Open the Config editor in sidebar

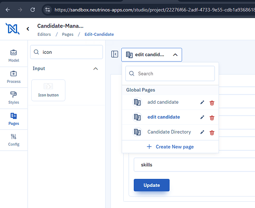pyautogui.click(x=14, y=140)
